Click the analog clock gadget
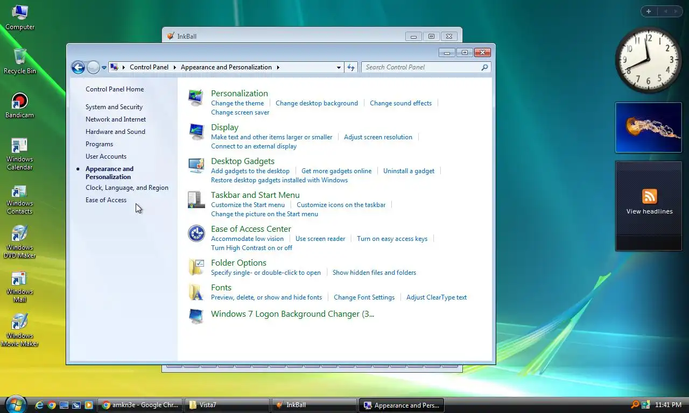The width and height of the screenshot is (689, 413). [x=648, y=60]
